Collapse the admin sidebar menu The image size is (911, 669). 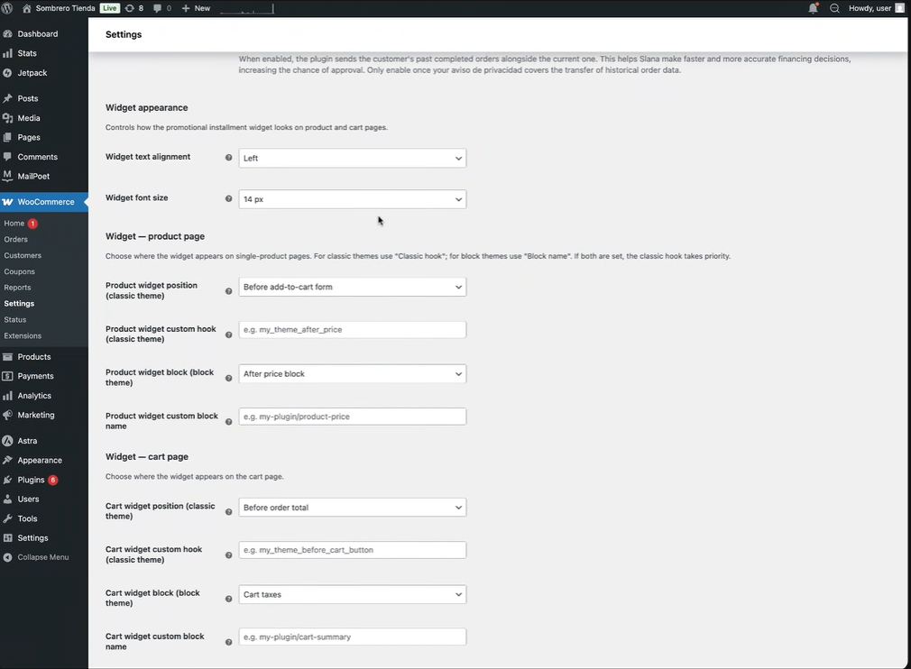[43, 557]
